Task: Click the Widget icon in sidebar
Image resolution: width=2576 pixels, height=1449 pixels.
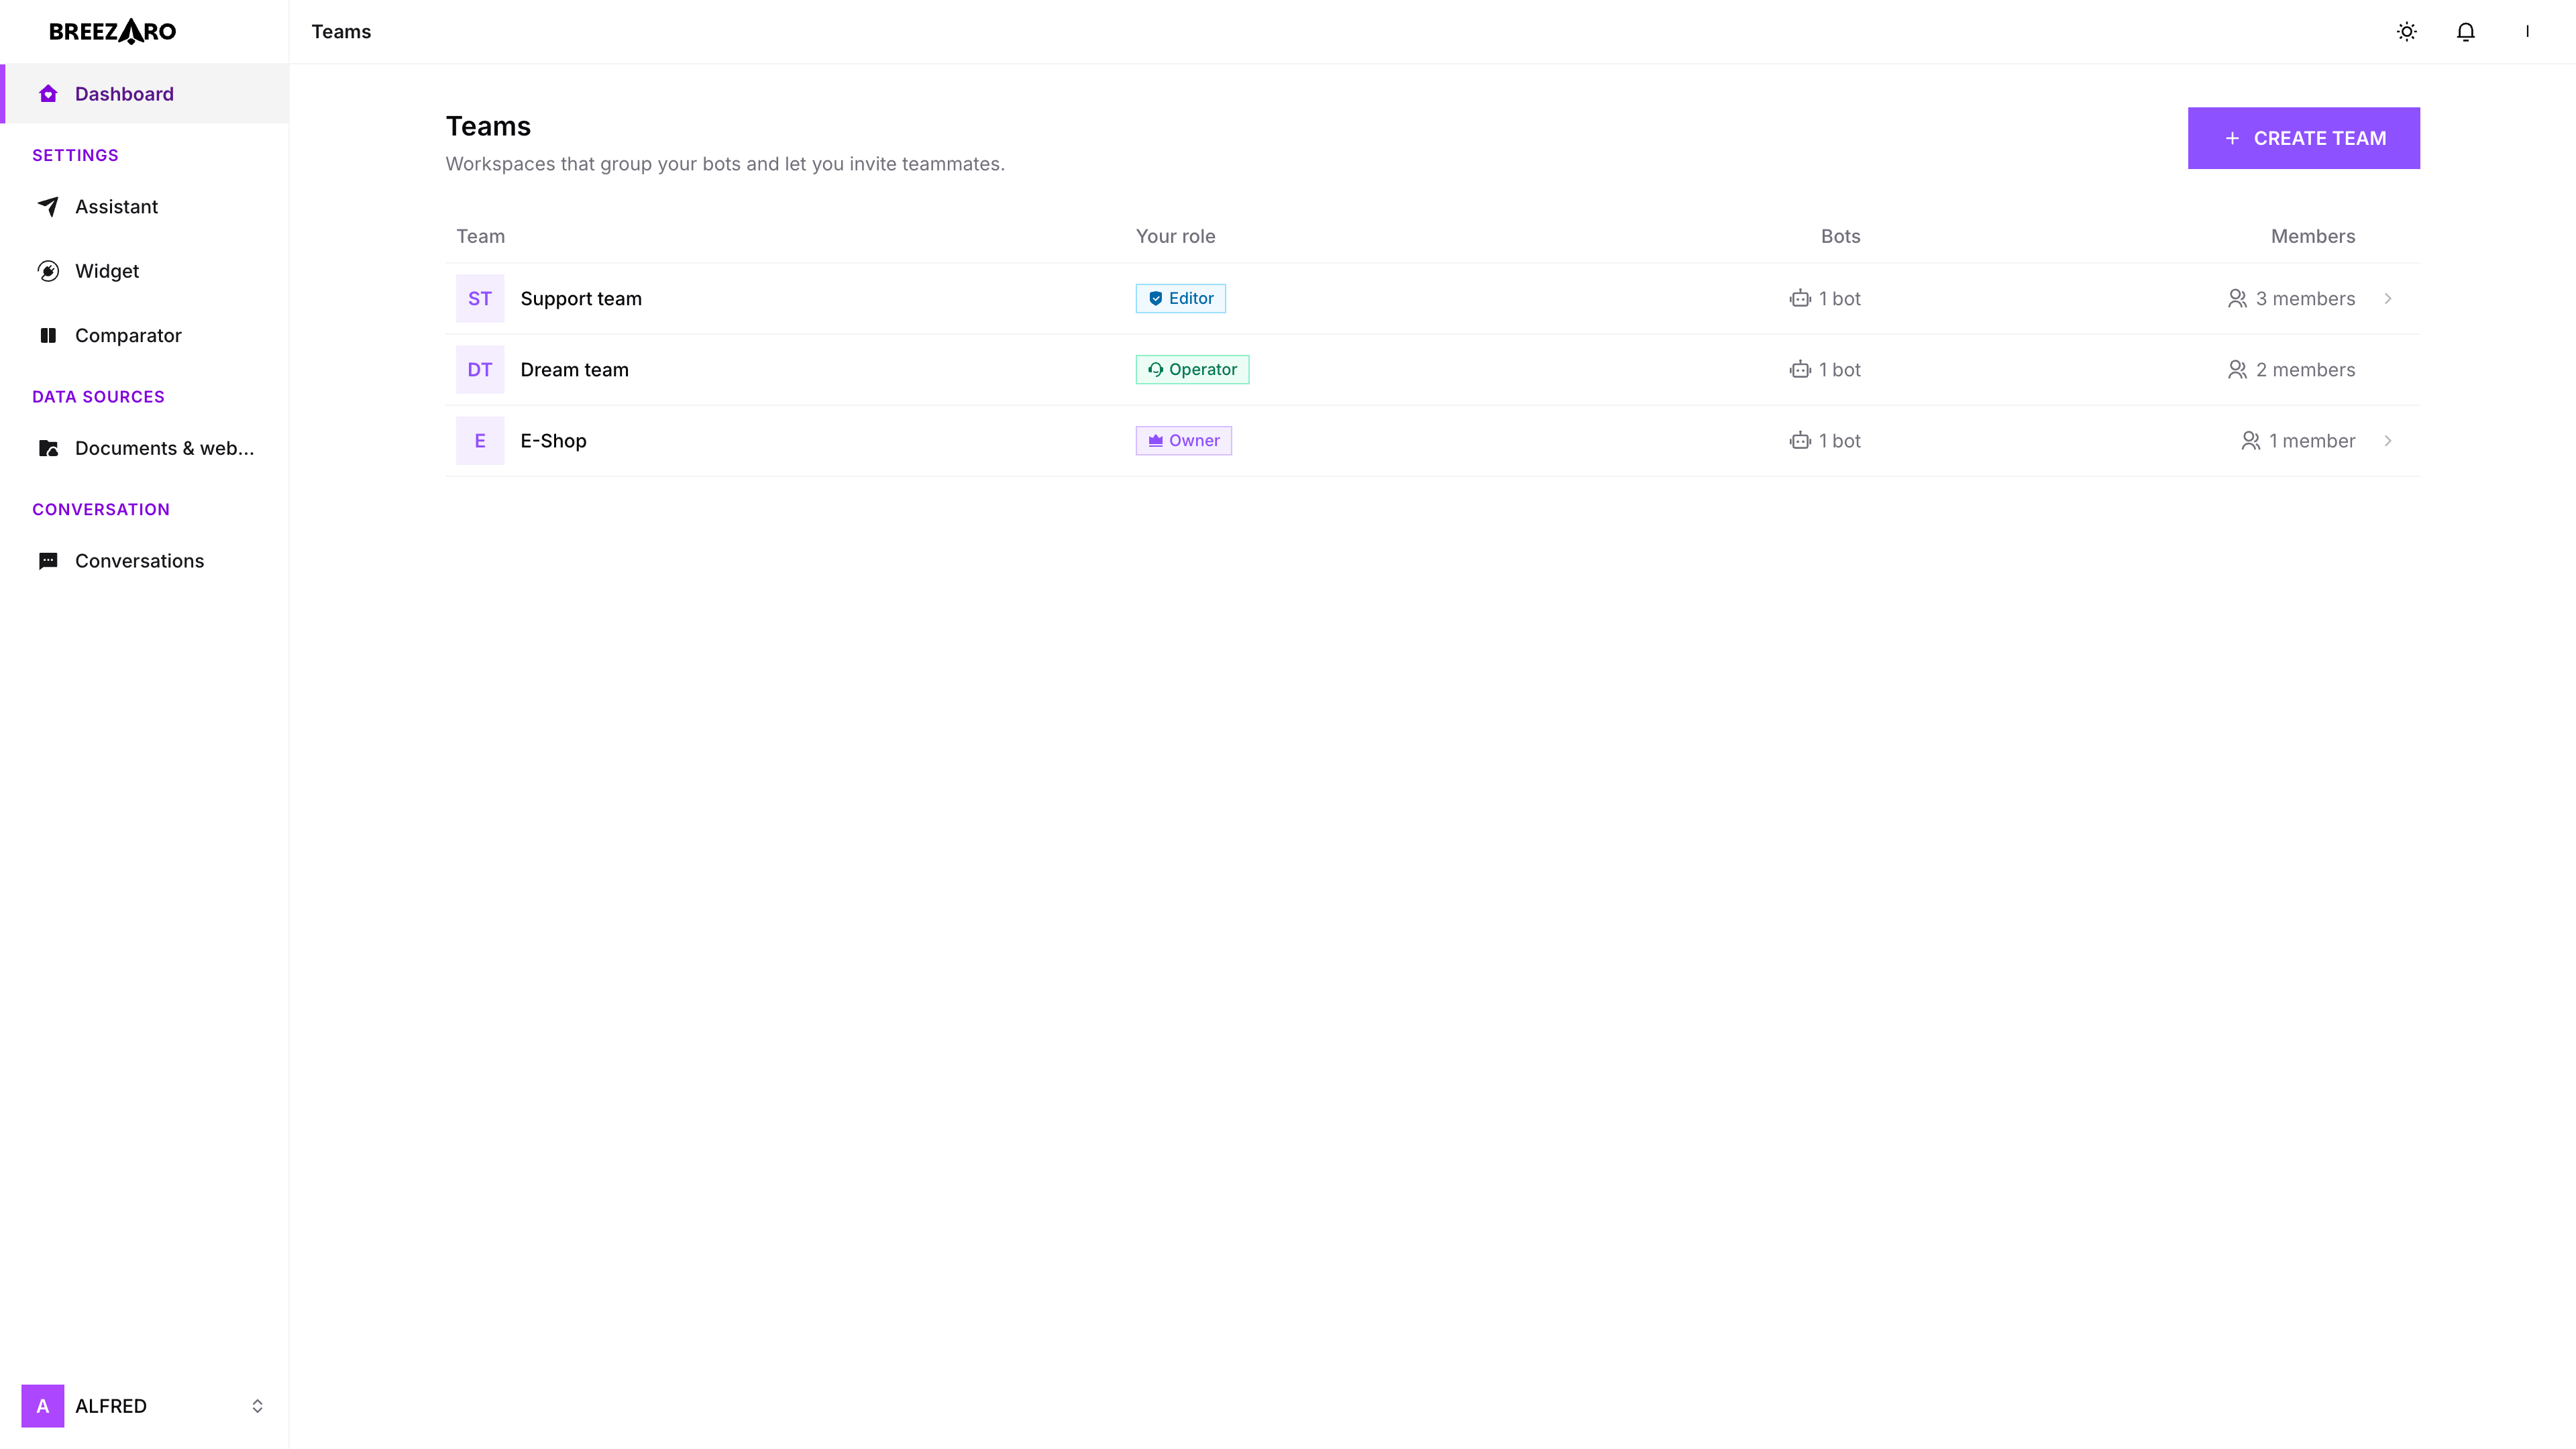Action: [x=48, y=271]
